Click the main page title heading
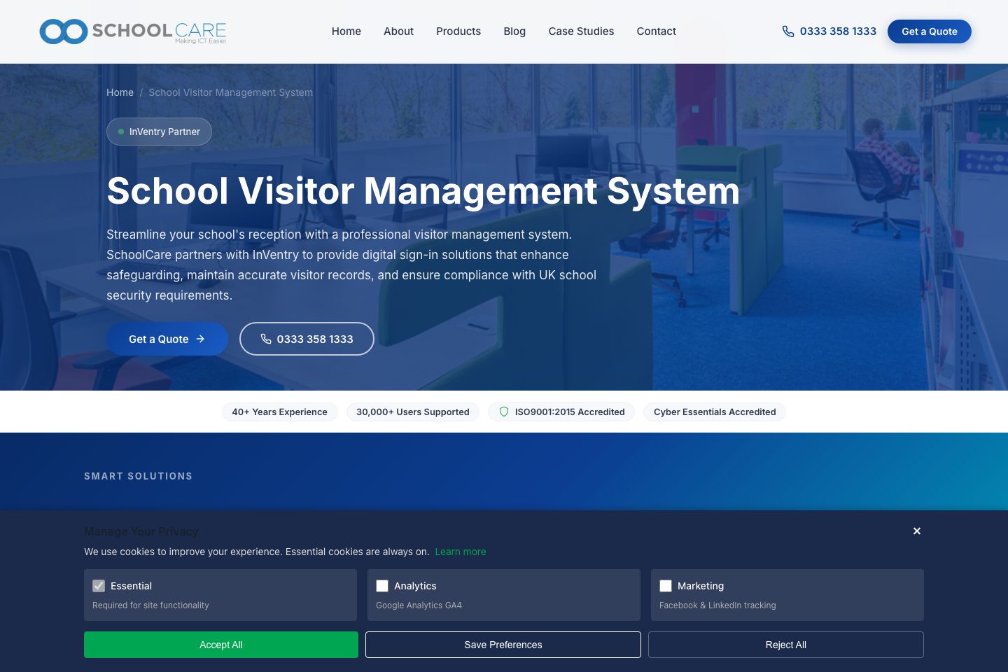The height and width of the screenshot is (672, 1008). tap(423, 190)
